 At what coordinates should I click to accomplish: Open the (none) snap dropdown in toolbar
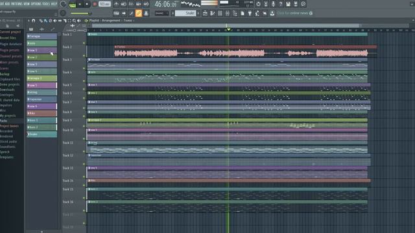161,13
